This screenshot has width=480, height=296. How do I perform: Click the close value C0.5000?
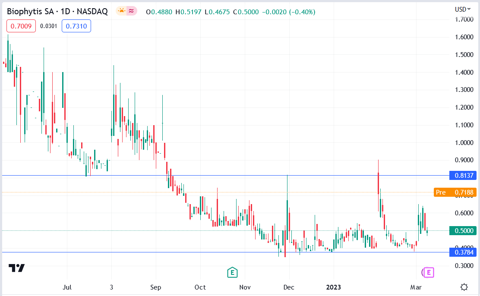point(246,12)
